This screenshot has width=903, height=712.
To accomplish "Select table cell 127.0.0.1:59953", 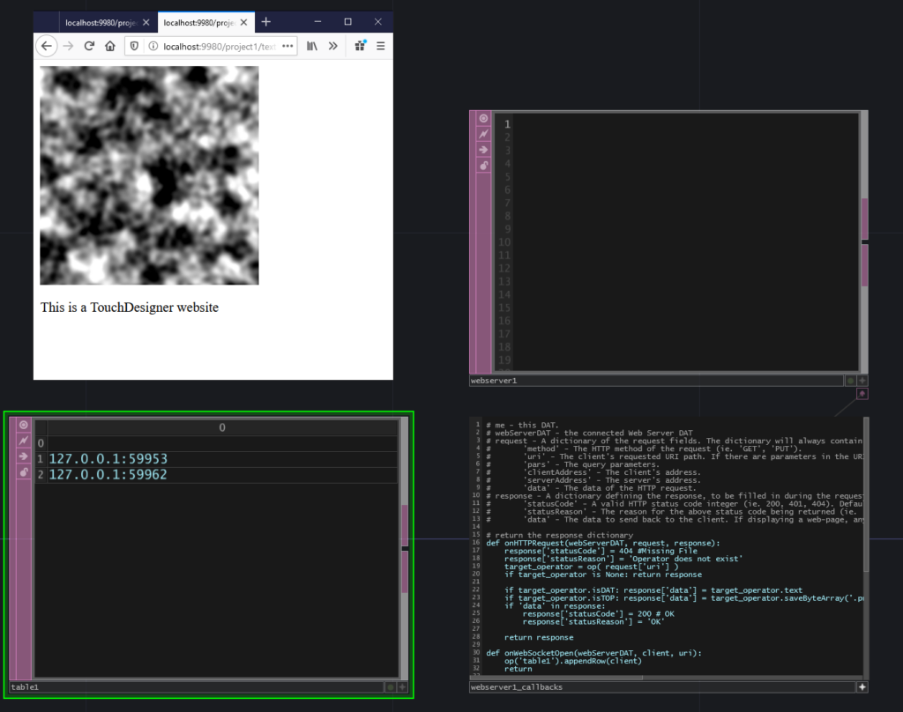I will pyautogui.click(x=222, y=459).
